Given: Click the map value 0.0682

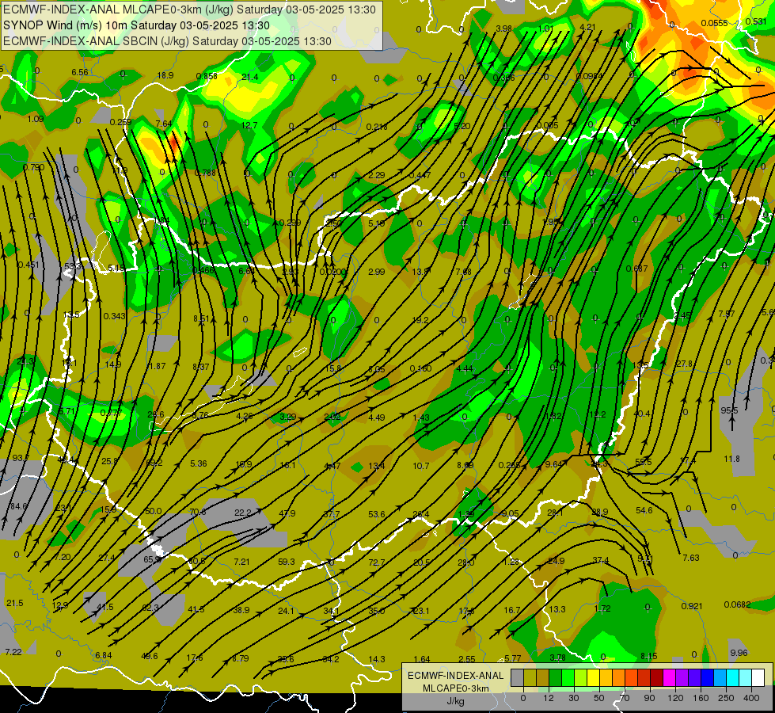Looking at the screenshot, I should point(738,604).
